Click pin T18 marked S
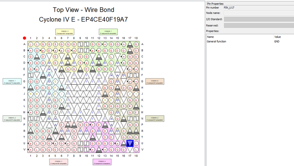This screenshot has height=166, width=294. (136, 137)
